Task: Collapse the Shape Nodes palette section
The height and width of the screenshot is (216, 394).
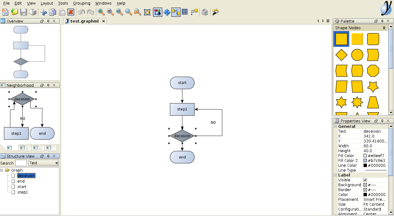Action: pos(384,28)
